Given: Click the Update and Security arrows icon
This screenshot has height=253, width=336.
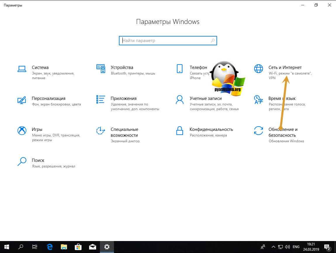Looking at the screenshot, I should [x=258, y=131].
